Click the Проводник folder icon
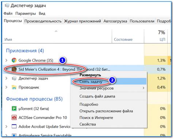173x139 pixels. 14,87
